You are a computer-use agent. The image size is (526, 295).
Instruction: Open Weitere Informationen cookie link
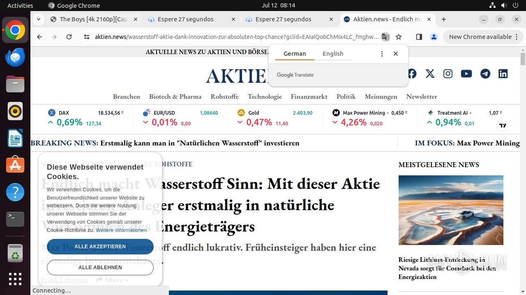[121, 230]
